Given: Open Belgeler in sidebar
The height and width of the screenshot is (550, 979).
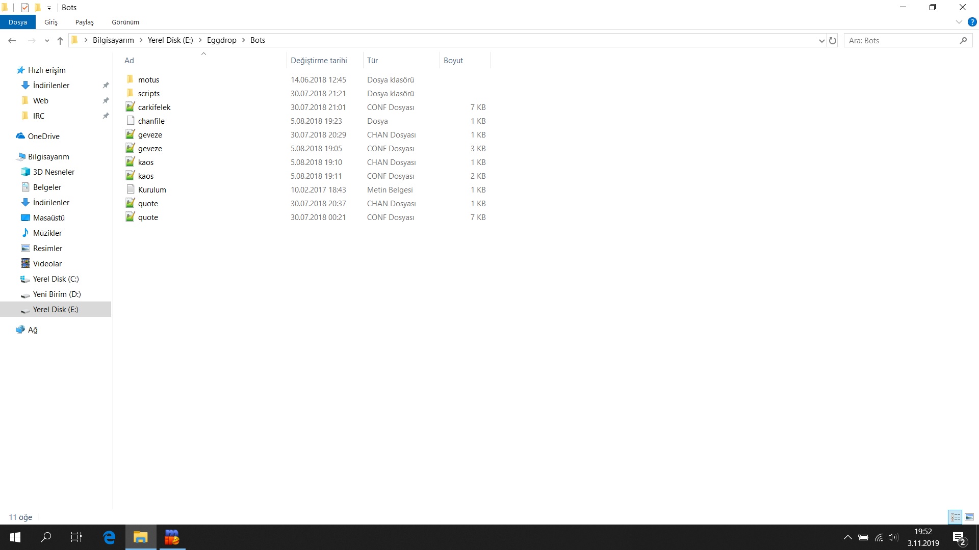Looking at the screenshot, I should [x=47, y=187].
